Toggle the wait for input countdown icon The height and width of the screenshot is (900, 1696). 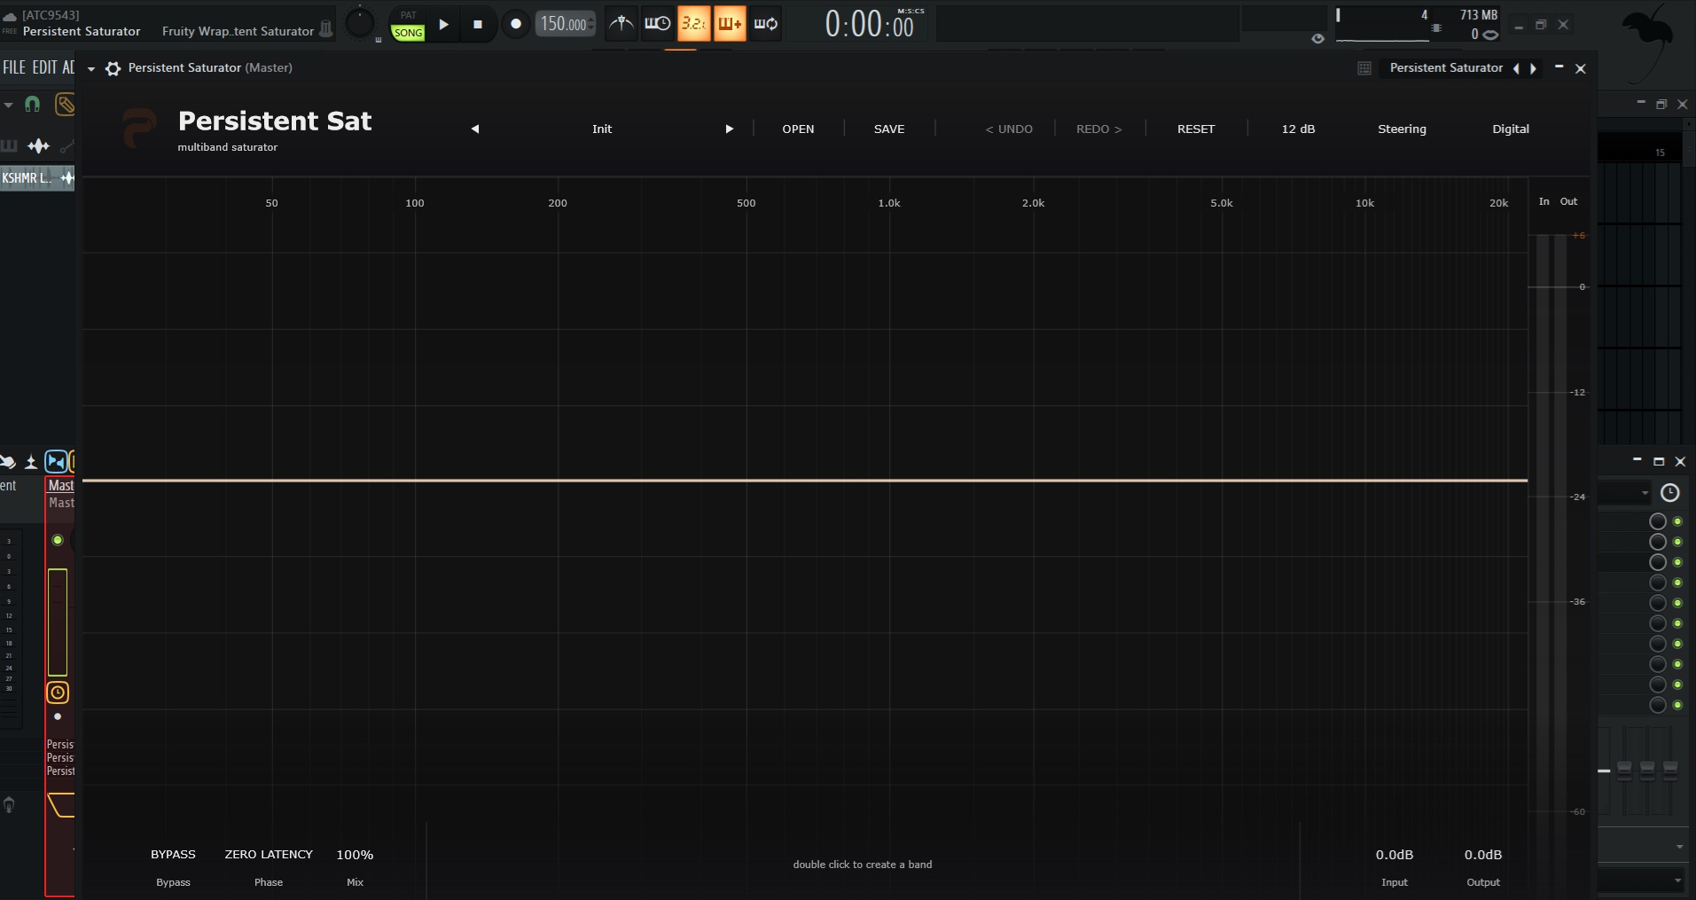point(657,24)
